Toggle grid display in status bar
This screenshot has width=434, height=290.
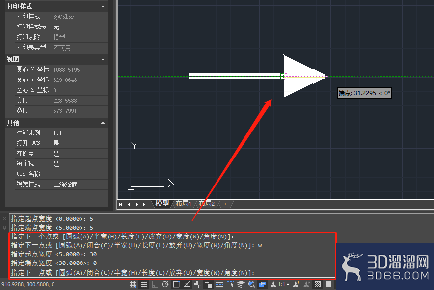(144, 284)
